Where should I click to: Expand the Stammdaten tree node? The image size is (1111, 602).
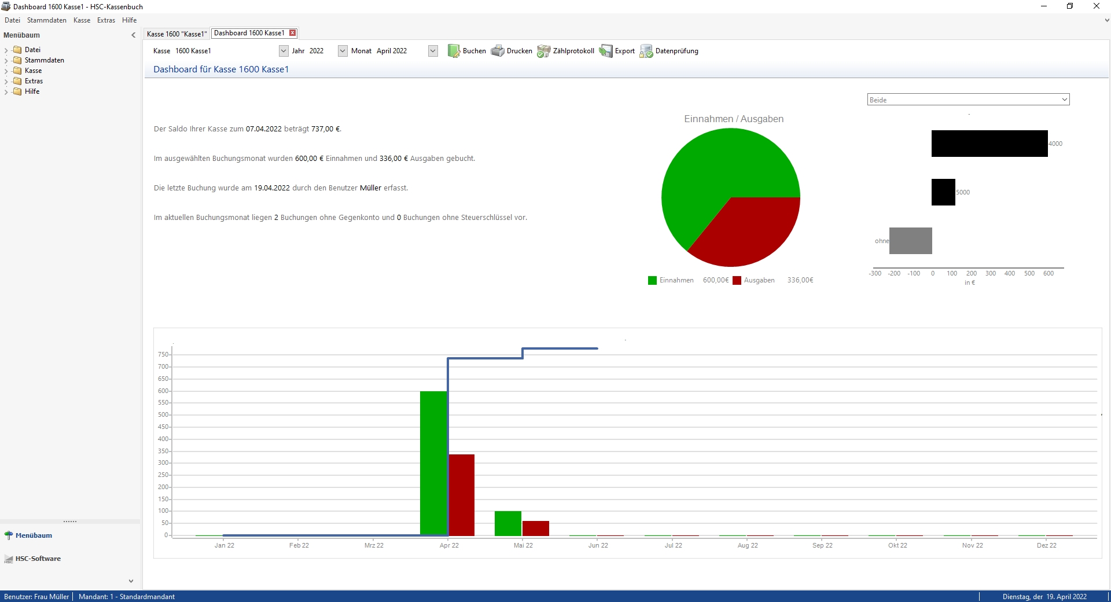click(6, 60)
